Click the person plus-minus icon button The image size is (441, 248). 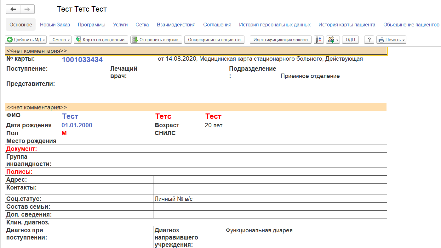pos(319,40)
